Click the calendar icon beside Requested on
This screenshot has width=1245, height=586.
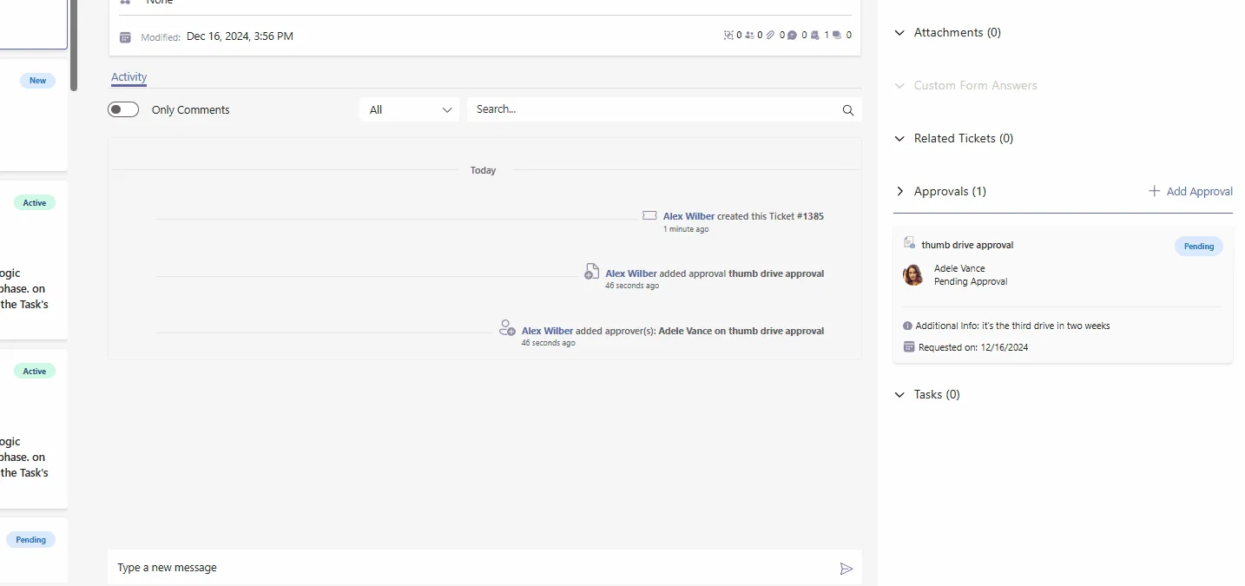[909, 347]
